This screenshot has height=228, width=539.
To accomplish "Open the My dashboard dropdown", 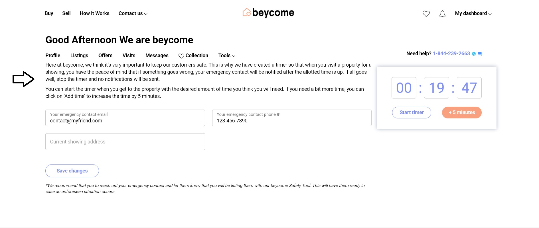I will 473,13.
